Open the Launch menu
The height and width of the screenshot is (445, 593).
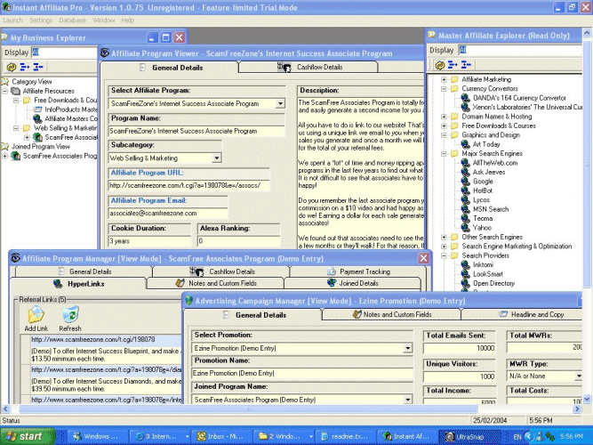point(12,20)
